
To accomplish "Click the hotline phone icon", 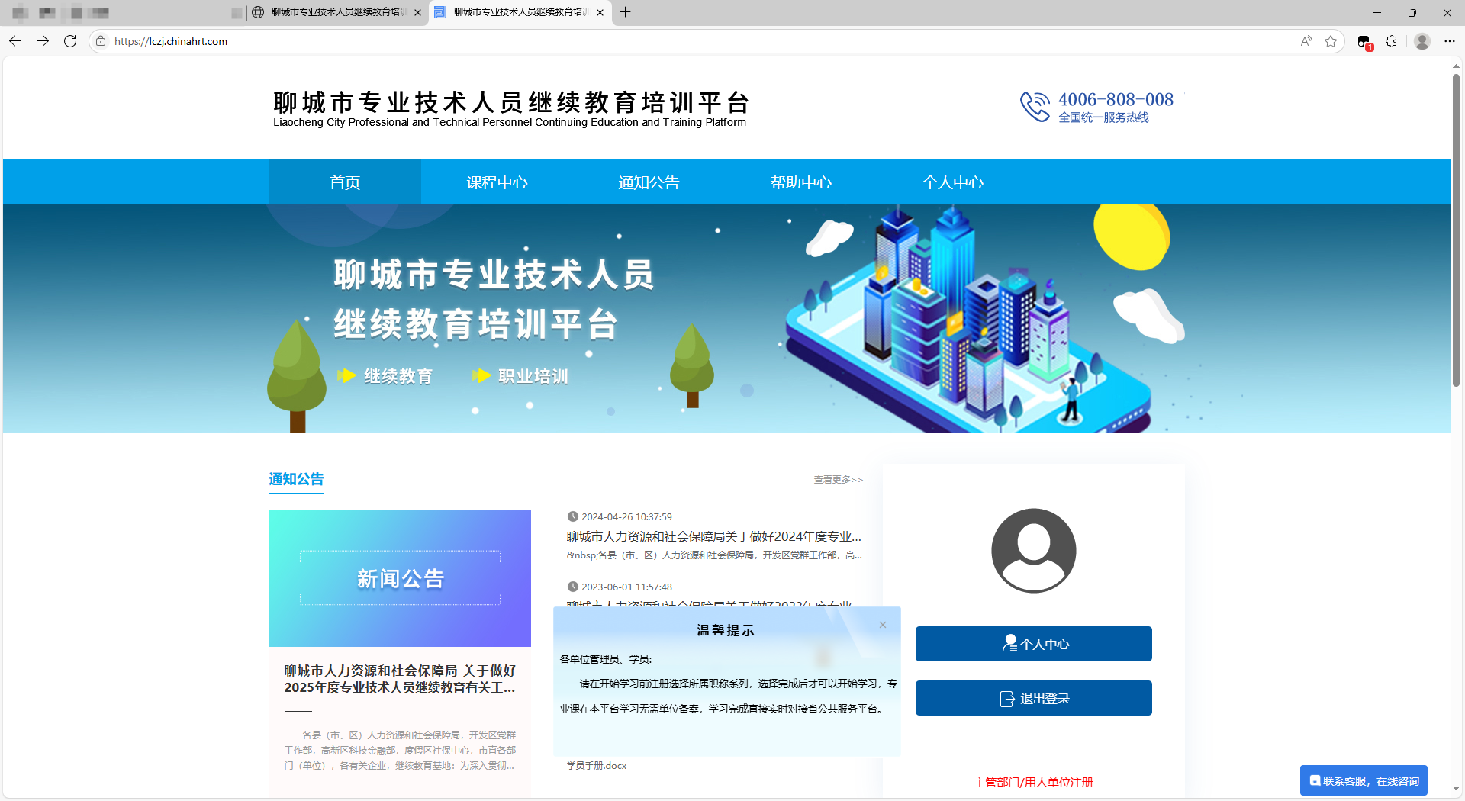I will (1035, 107).
